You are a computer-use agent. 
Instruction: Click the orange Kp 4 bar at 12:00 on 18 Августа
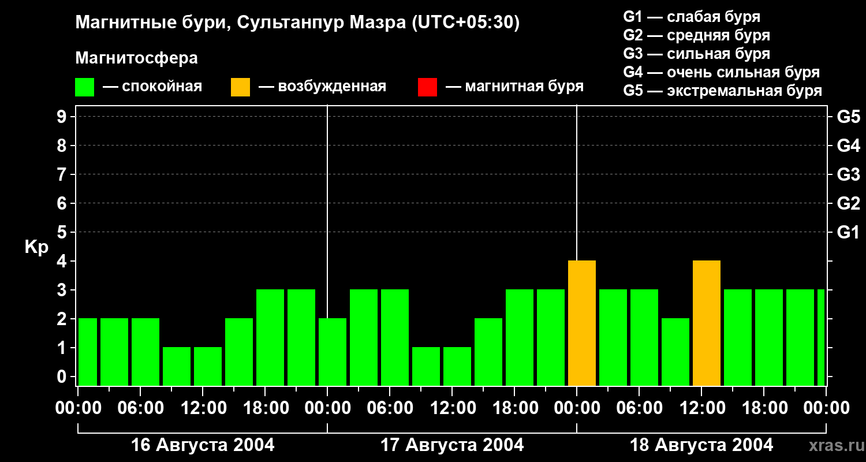point(707,323)
